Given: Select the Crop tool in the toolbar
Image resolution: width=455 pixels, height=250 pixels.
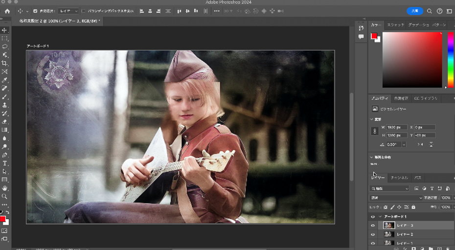Looking at the screenshot, I should click(x=5, y=63).
